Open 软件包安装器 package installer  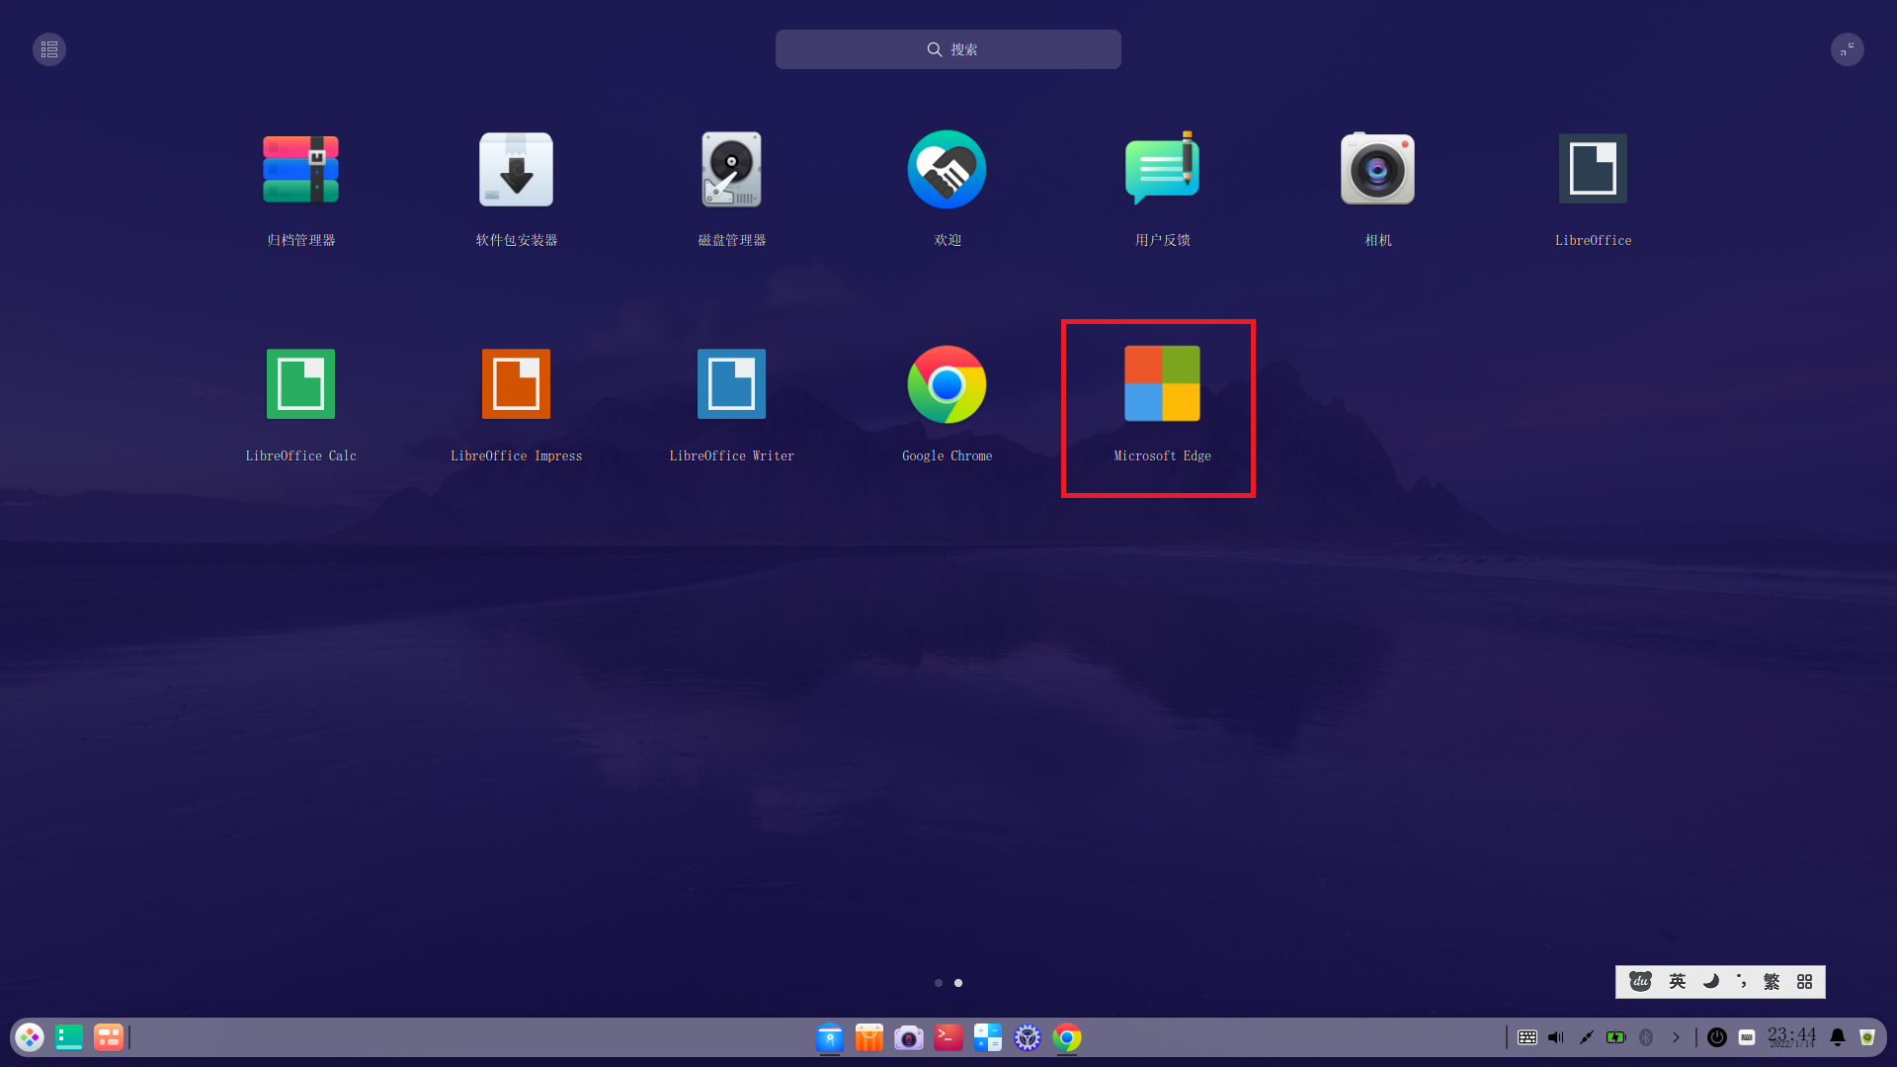click(x=516, y=170)
